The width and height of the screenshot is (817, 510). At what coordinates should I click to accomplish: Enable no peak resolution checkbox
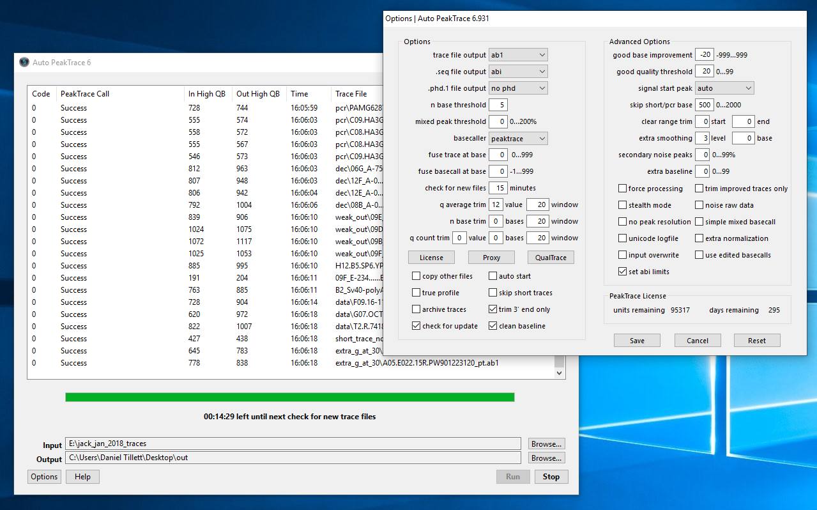[x=623, y=222]
